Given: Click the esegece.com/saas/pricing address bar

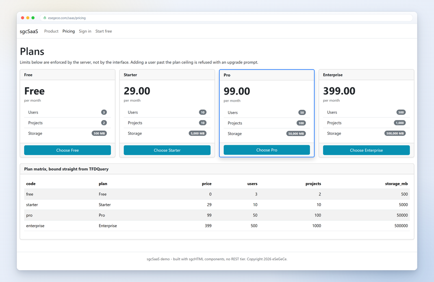Looking at the screenshot, I should [x=226, y=18].
